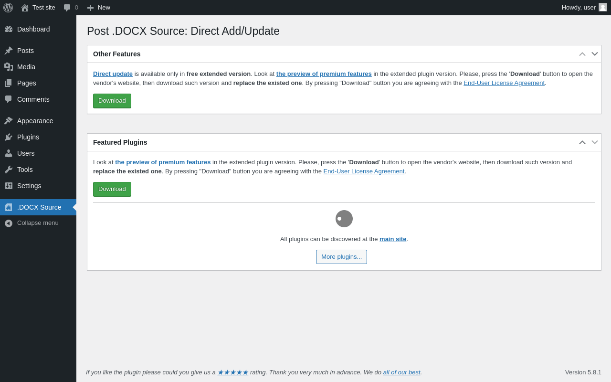The image size is (611, 382).
Task: Click the Pages icon in sidebar
Action: (x=9, y=83)
